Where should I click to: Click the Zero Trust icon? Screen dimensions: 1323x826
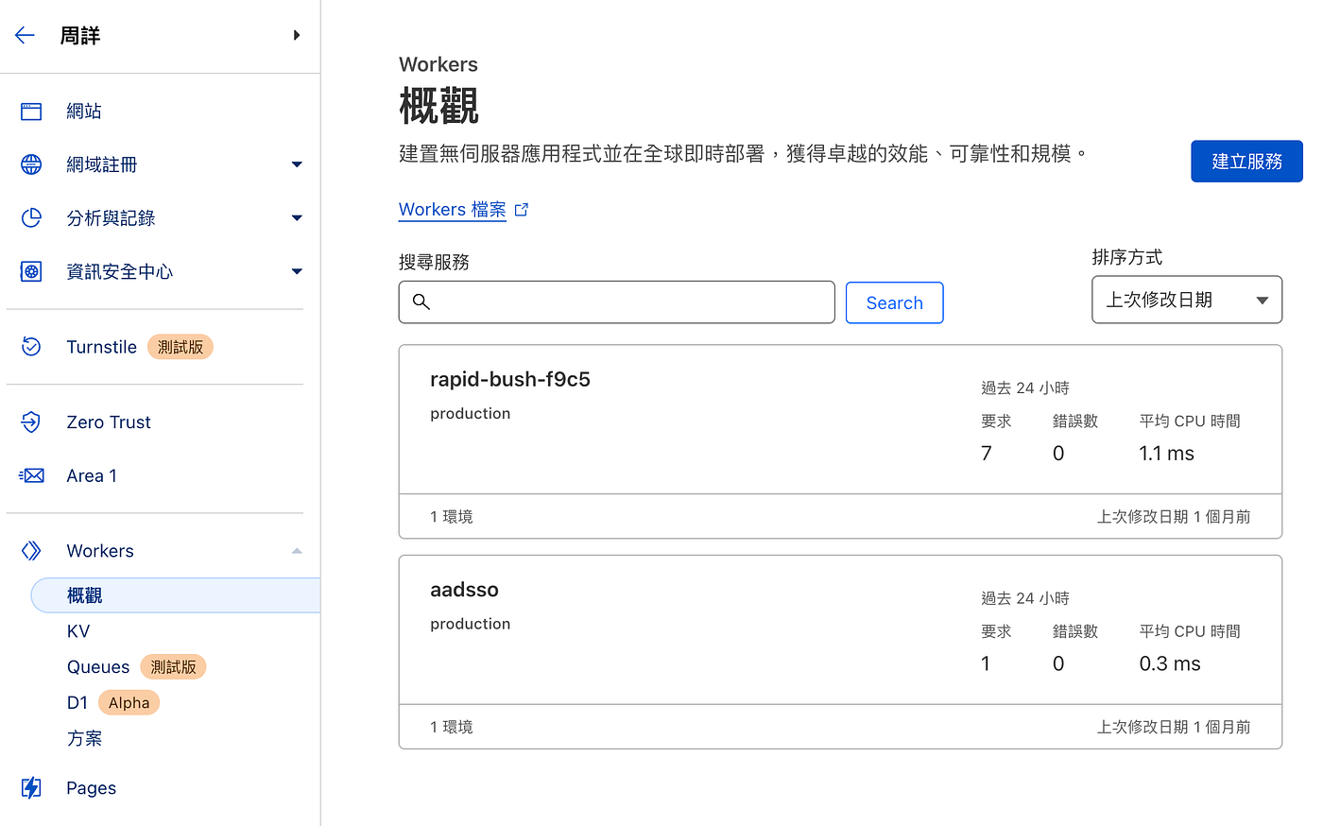tap(31, 422)
